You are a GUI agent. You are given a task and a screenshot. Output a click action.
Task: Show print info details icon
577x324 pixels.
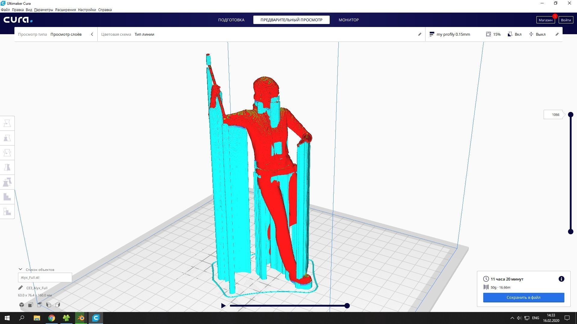[561, 279]
